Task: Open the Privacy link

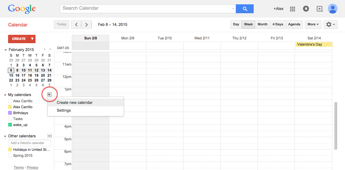Action: click(33, 167)
